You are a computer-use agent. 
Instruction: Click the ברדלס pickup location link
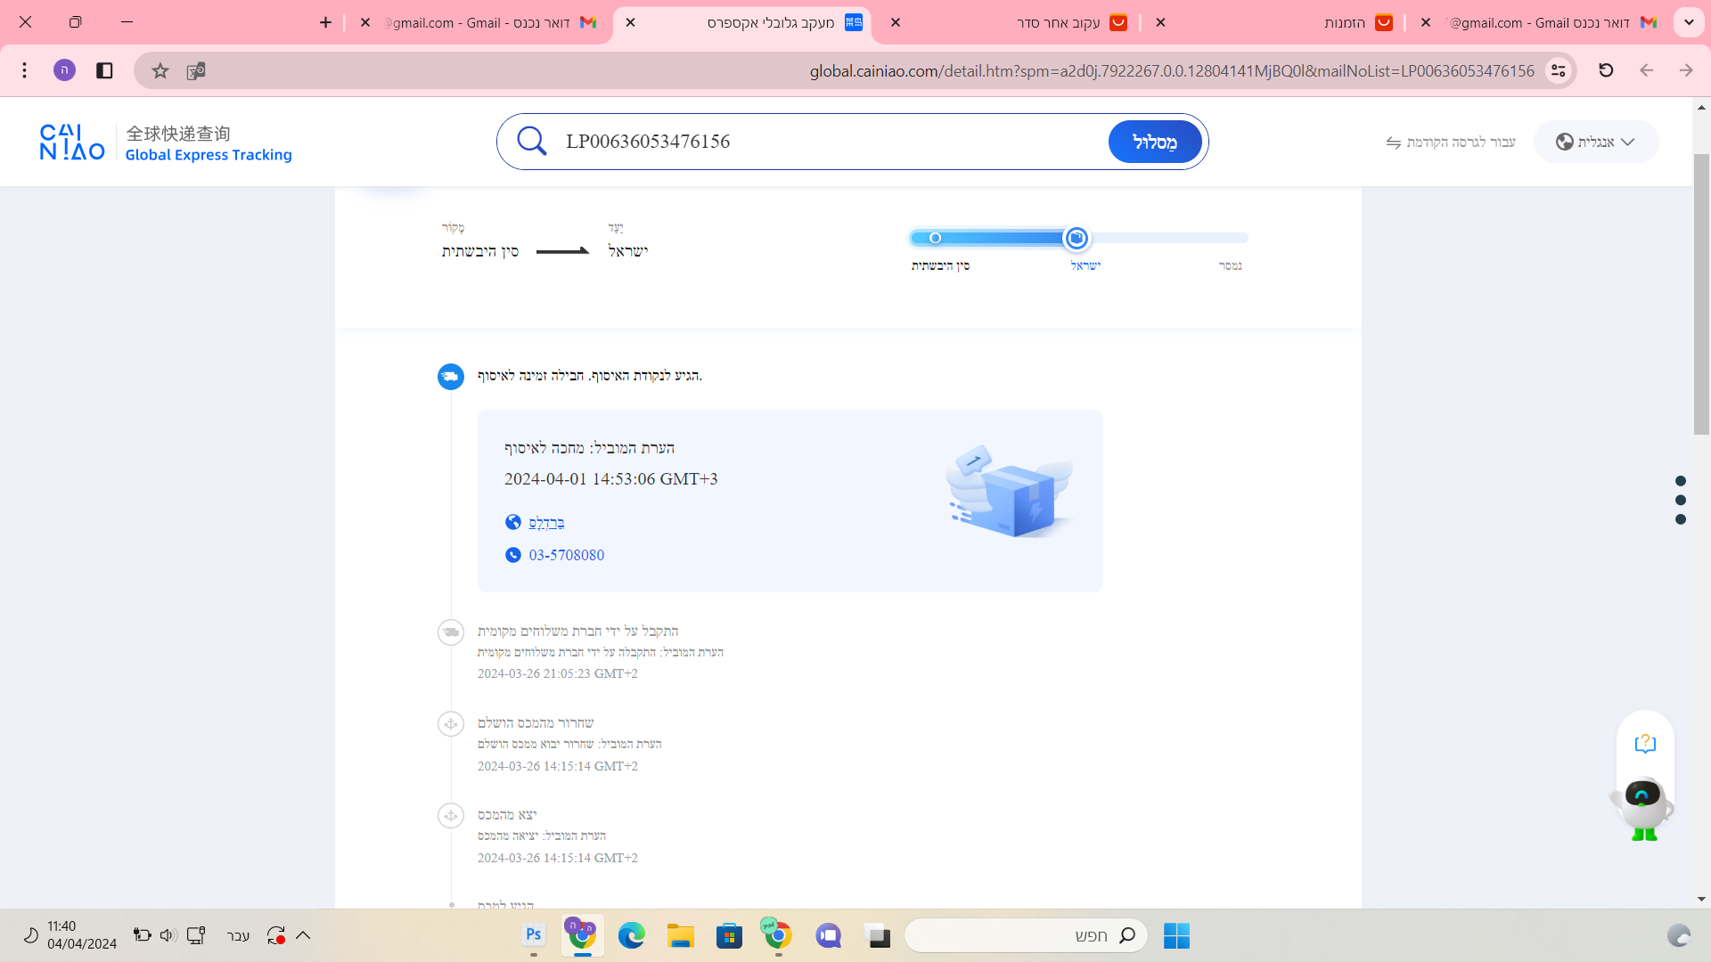pyautogui.click(x=546, y=523)
